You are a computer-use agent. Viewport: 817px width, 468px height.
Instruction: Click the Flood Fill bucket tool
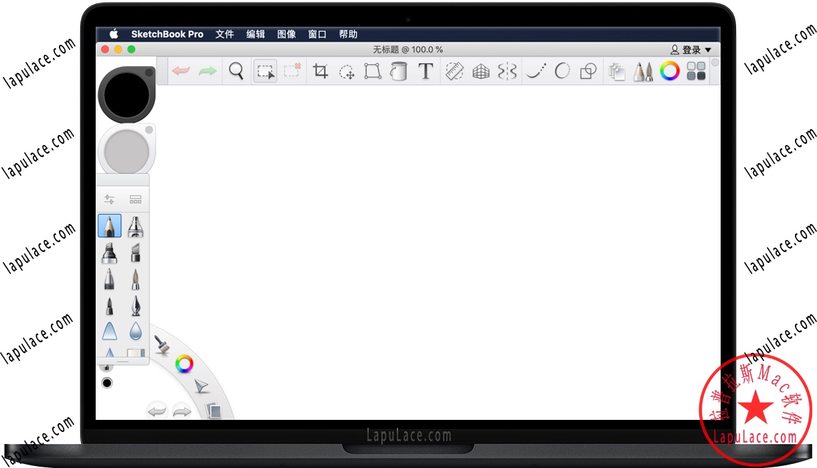pos(399,71)
